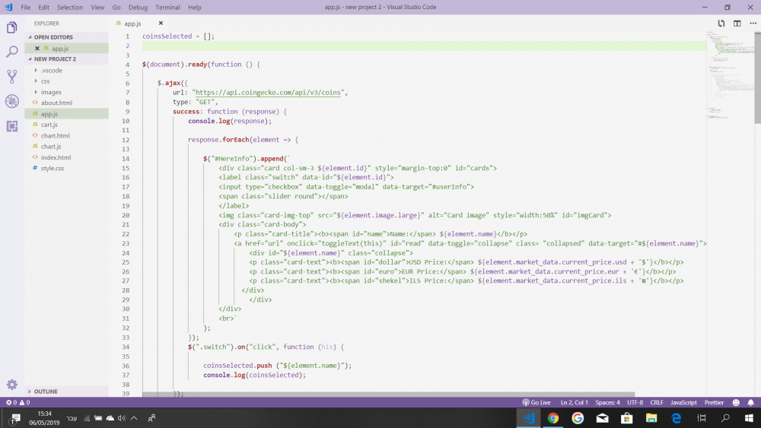This screenshot has height=428, width=761.
Task: Open the Manage gear menu
Action: coord(11,385)
